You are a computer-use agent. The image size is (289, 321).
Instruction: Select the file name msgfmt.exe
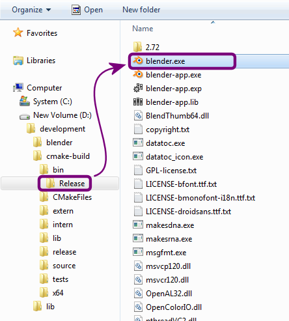click(166, 253)
